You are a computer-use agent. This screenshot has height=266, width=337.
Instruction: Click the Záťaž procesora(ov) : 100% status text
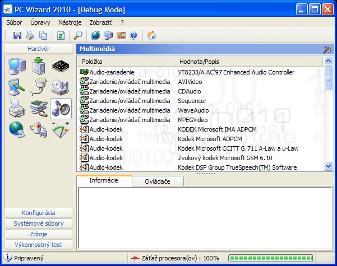coord(180,258)
